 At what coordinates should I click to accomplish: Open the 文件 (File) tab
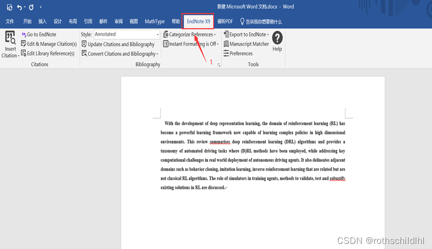[10, 21]
